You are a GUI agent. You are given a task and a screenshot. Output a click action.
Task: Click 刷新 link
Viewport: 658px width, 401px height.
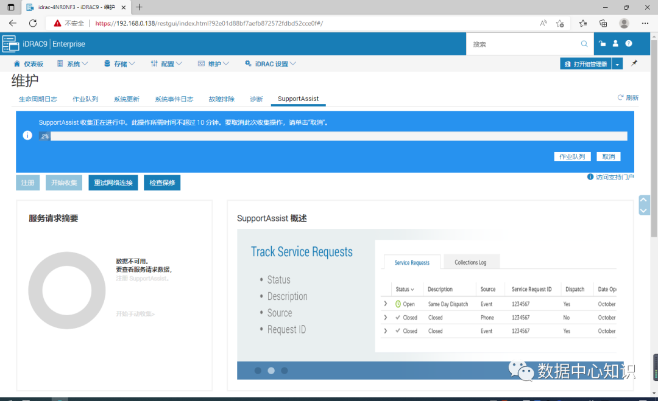click(x=632, y=97)
